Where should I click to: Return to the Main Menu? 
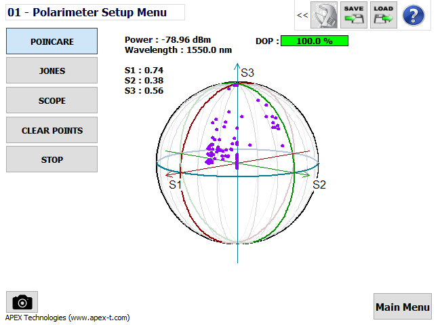(x=403, y=307)
